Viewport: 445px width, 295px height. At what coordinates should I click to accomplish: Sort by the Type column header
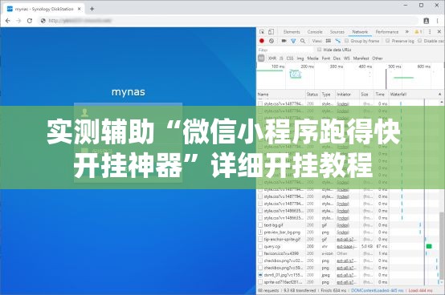tap(327, 95)
